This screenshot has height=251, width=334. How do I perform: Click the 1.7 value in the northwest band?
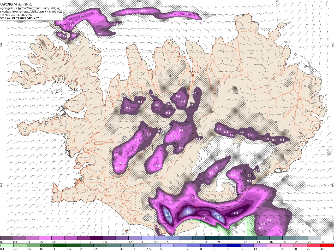pyautogui.click(x=82, y=16)
